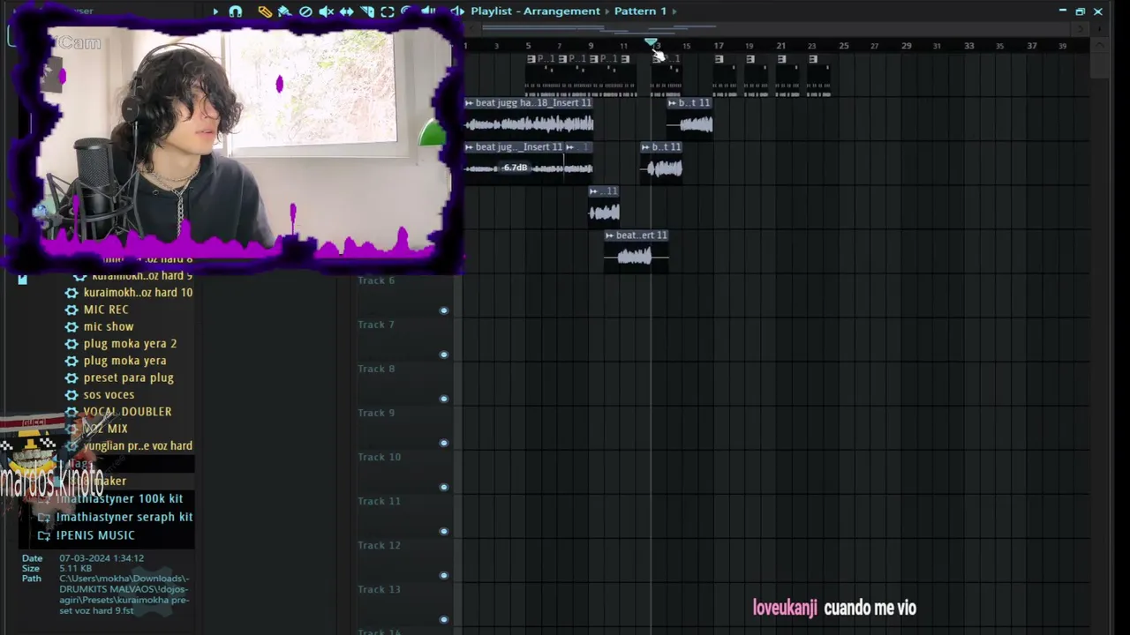Click the file Path value text

124,594
